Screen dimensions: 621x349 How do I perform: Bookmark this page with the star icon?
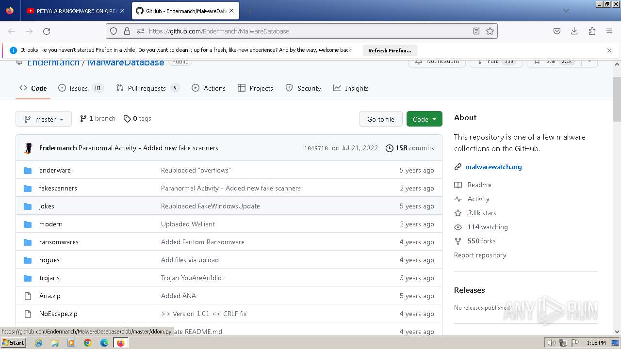click(490, 31)
